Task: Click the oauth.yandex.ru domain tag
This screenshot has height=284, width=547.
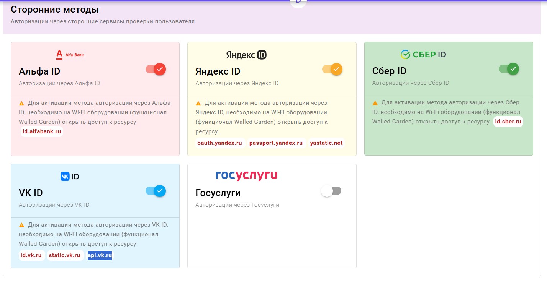Action: tap(219, 143)
